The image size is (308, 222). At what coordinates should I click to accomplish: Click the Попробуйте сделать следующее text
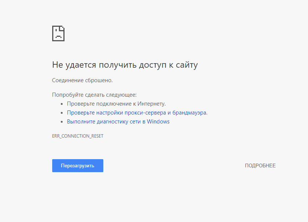point(94,95)
